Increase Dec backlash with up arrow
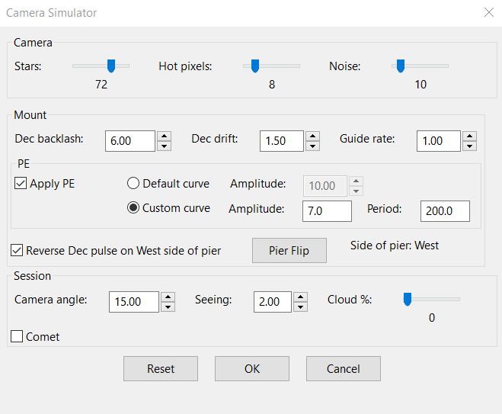This screenshot has height=414, width=502. click(x=164, y=136)
